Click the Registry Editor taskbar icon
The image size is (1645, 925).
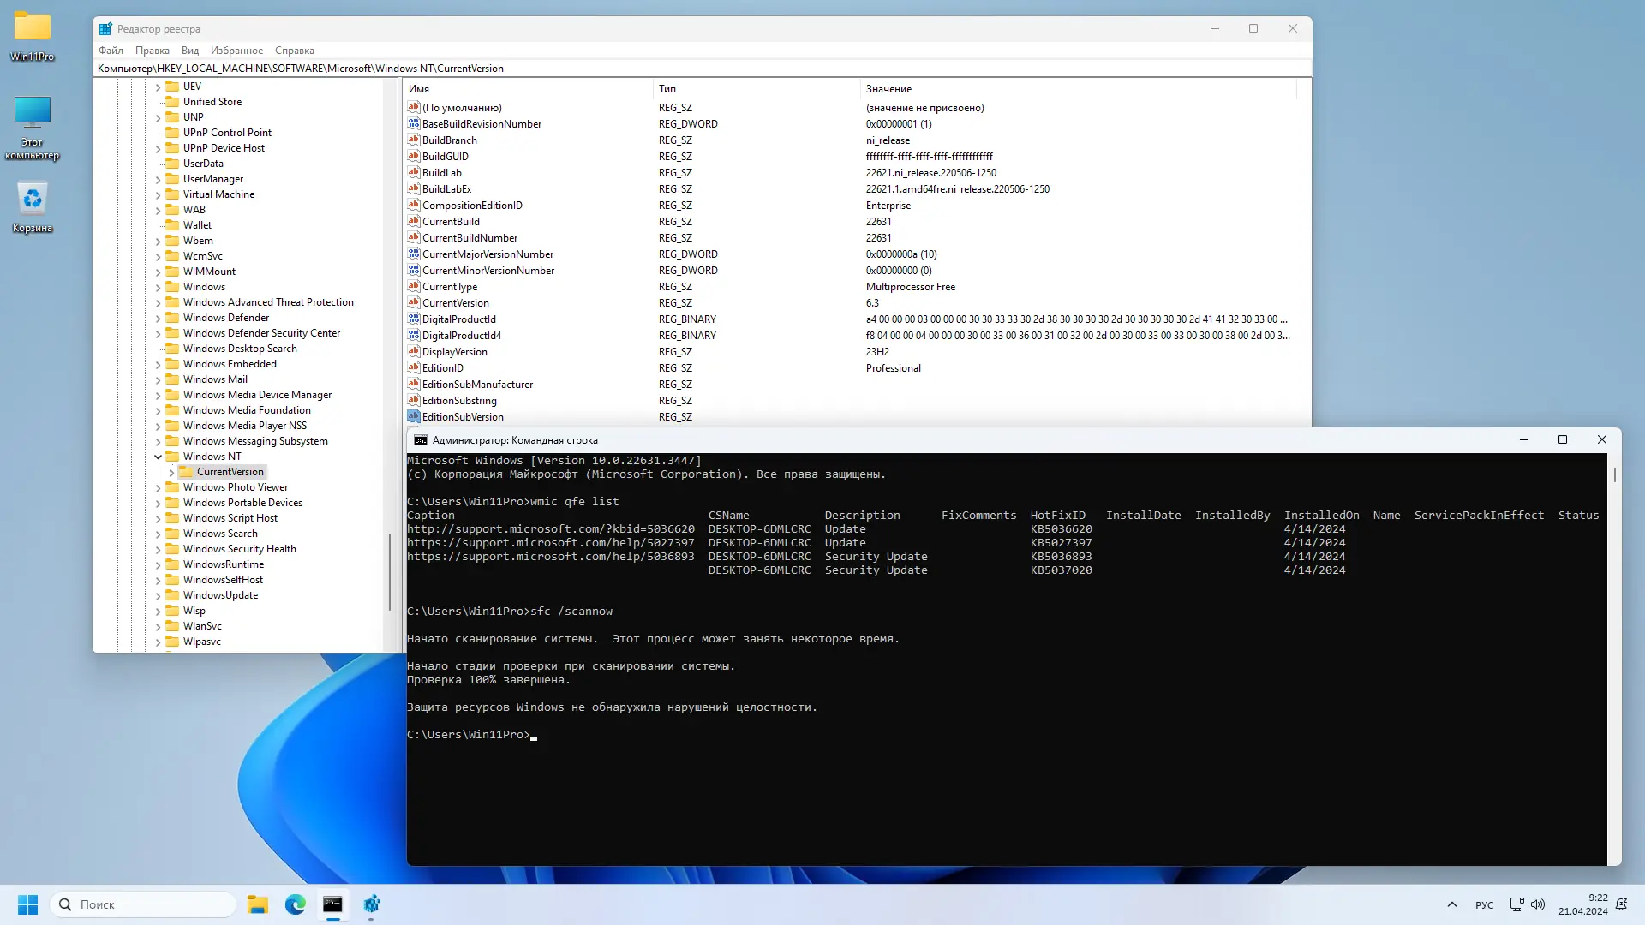point(372,904)
